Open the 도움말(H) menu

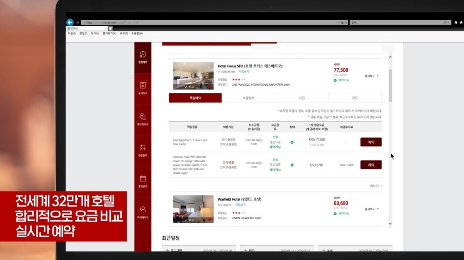click(137, 34)
